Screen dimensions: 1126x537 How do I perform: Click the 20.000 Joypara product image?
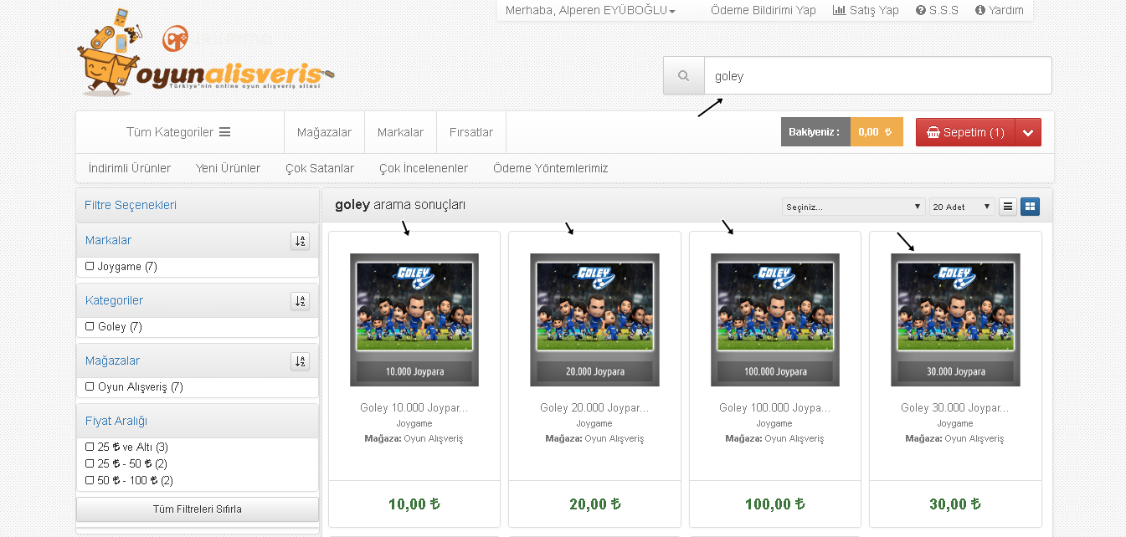click(x=594, y=320)
